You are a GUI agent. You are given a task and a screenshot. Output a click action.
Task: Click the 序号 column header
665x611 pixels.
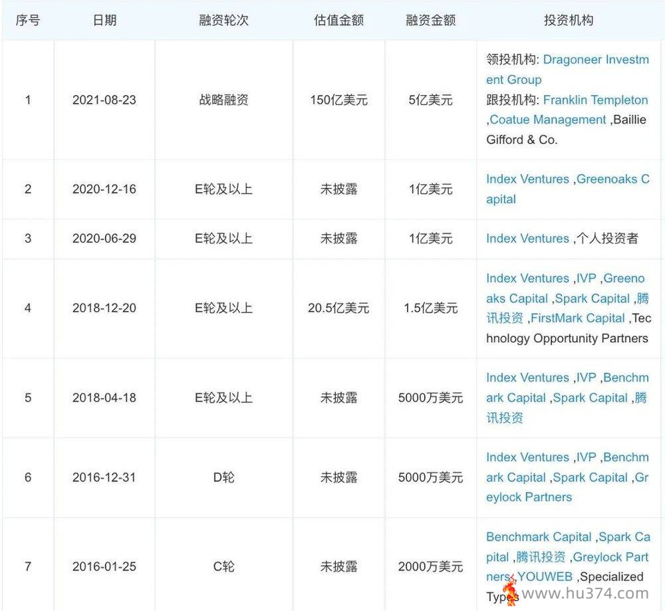pos(28,20)
